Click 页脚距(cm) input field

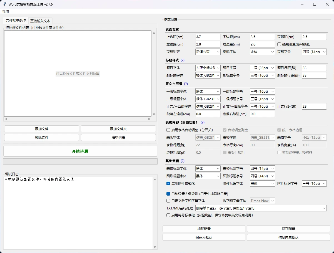[x=314, y=37]
